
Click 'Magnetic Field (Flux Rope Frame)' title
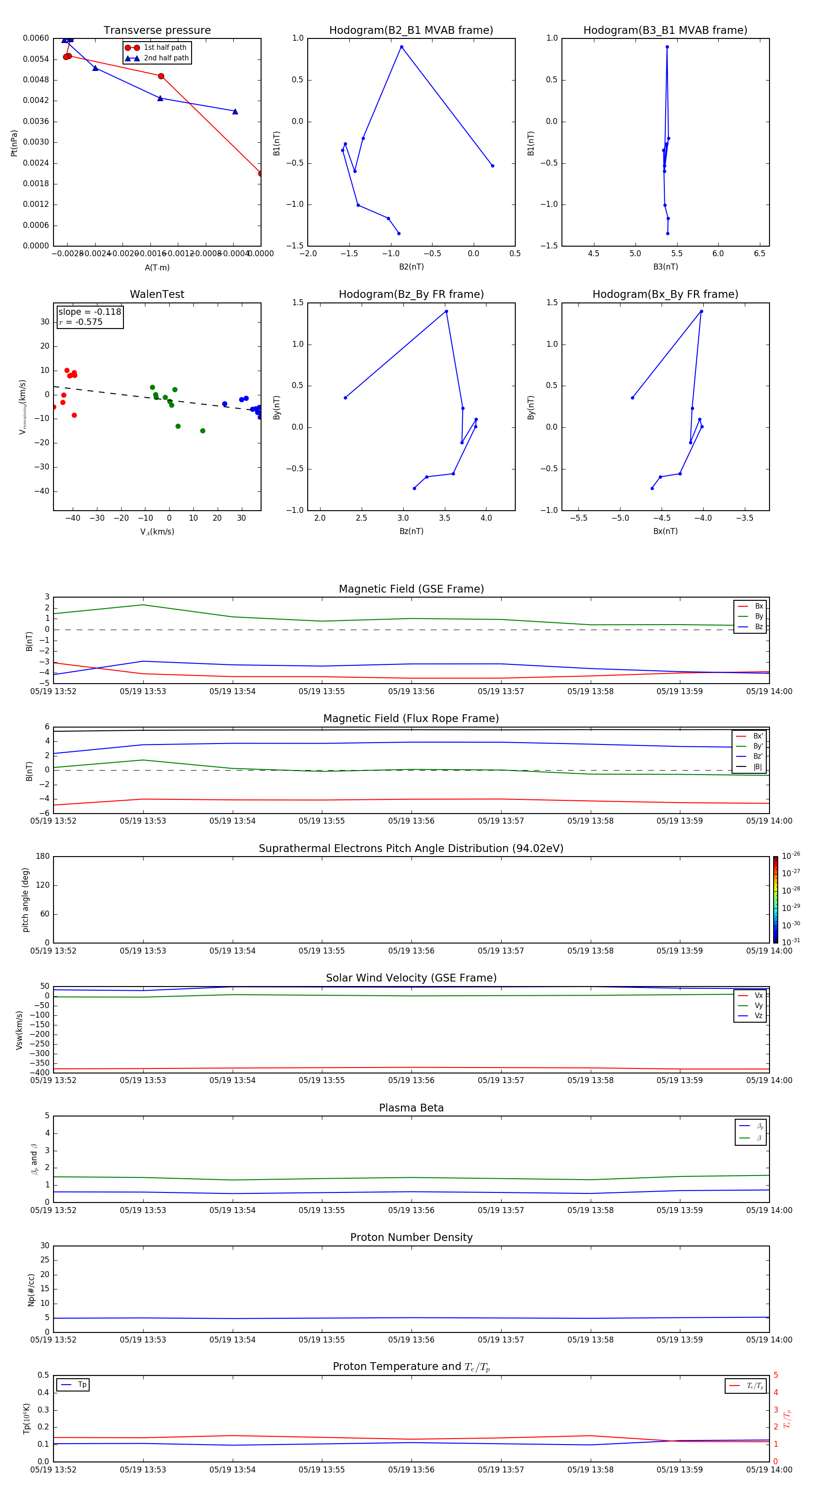point(411,719)
